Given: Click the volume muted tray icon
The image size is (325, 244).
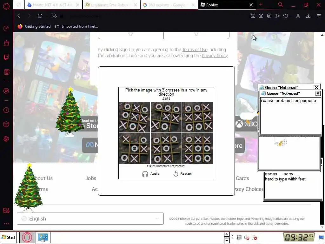Looking at the screenshot, I should 247,237.
